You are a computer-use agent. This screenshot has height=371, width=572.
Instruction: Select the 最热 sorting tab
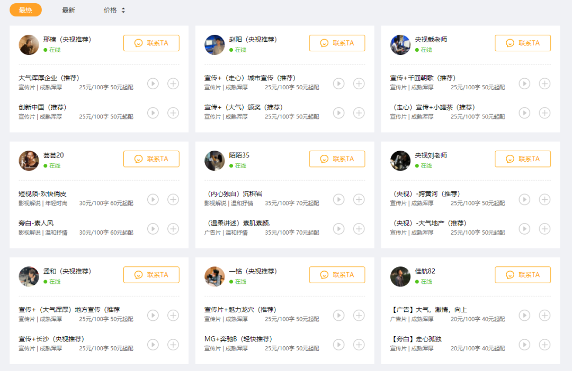[25, 10]
